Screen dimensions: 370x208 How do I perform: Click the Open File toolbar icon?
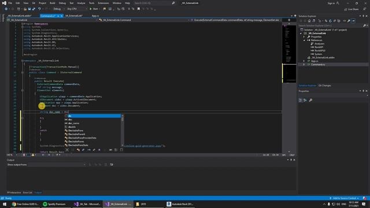tap(25, 9)
